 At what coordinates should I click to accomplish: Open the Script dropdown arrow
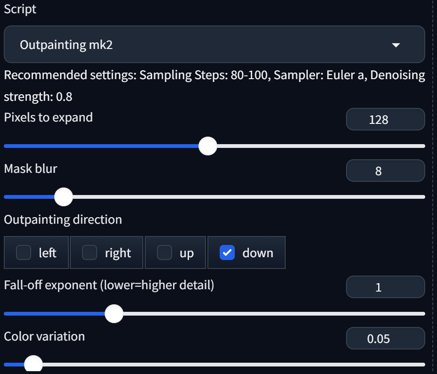[396, 45]
